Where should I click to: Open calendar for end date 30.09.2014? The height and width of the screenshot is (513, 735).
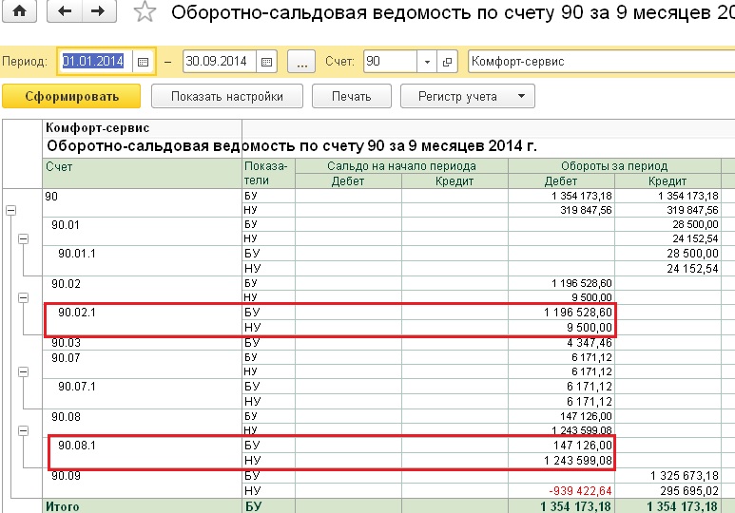266,62
